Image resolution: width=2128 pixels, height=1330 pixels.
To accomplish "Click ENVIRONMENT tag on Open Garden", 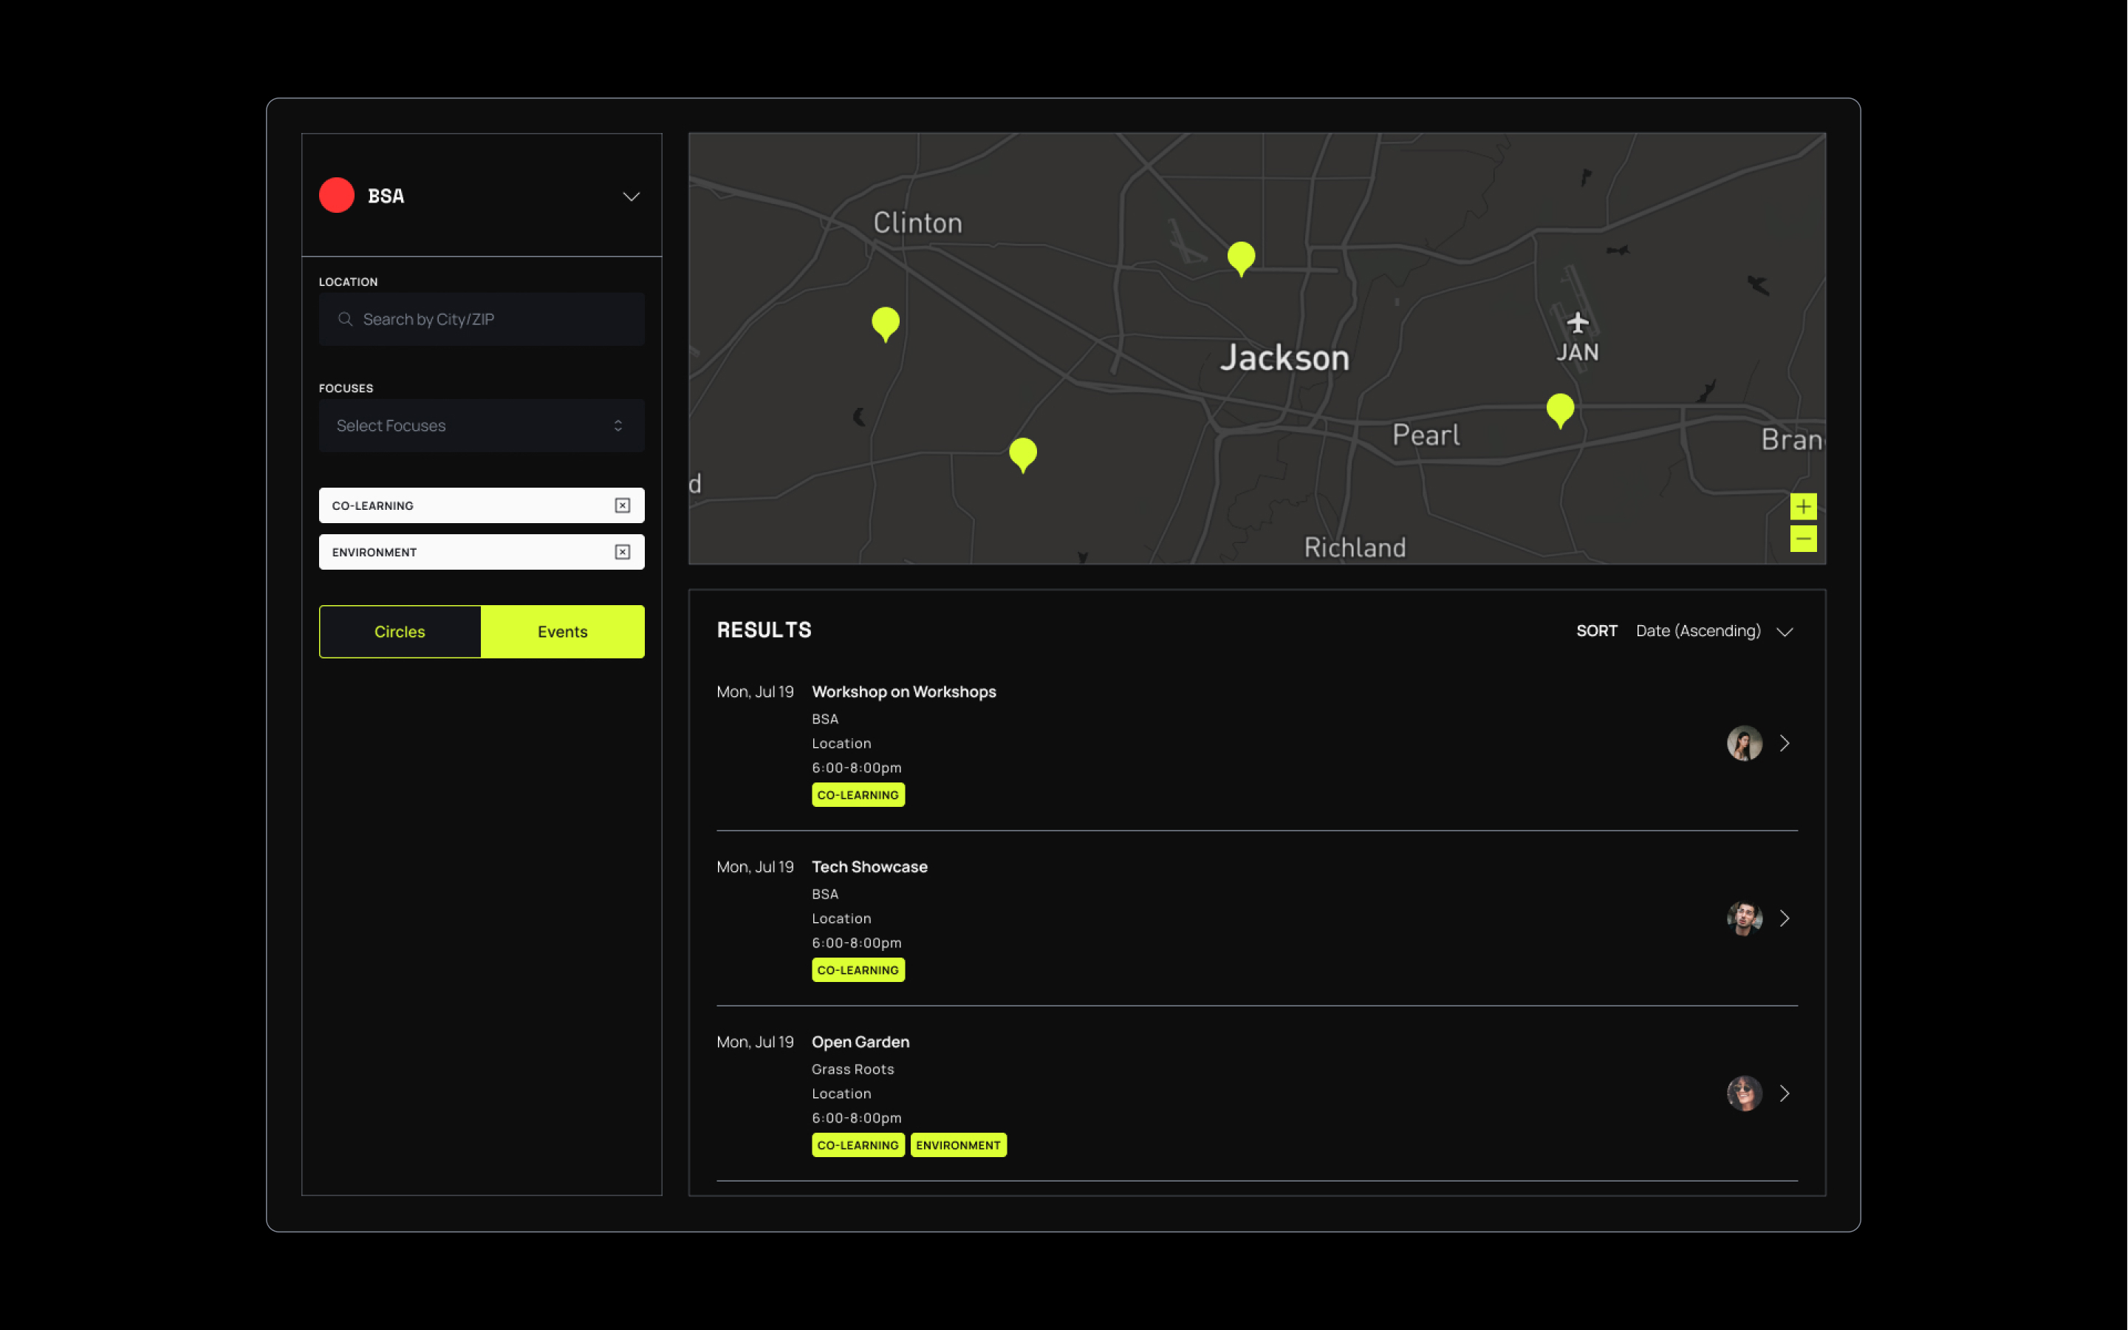I will click(957, 1145).
